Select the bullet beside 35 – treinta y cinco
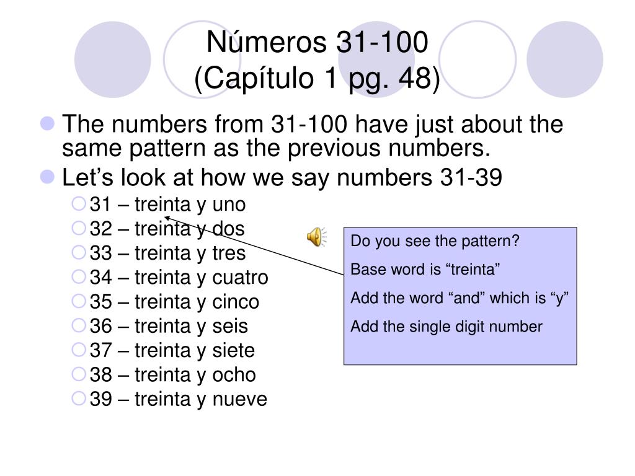The height and width of the screenshot is (476, 635). pos(79,301)
